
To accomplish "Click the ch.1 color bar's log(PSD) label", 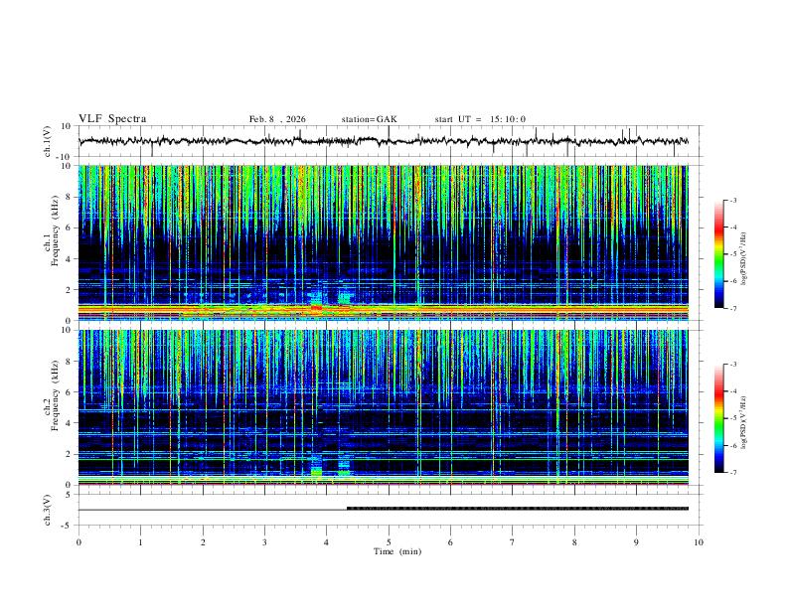I will [x=744, y=259].
